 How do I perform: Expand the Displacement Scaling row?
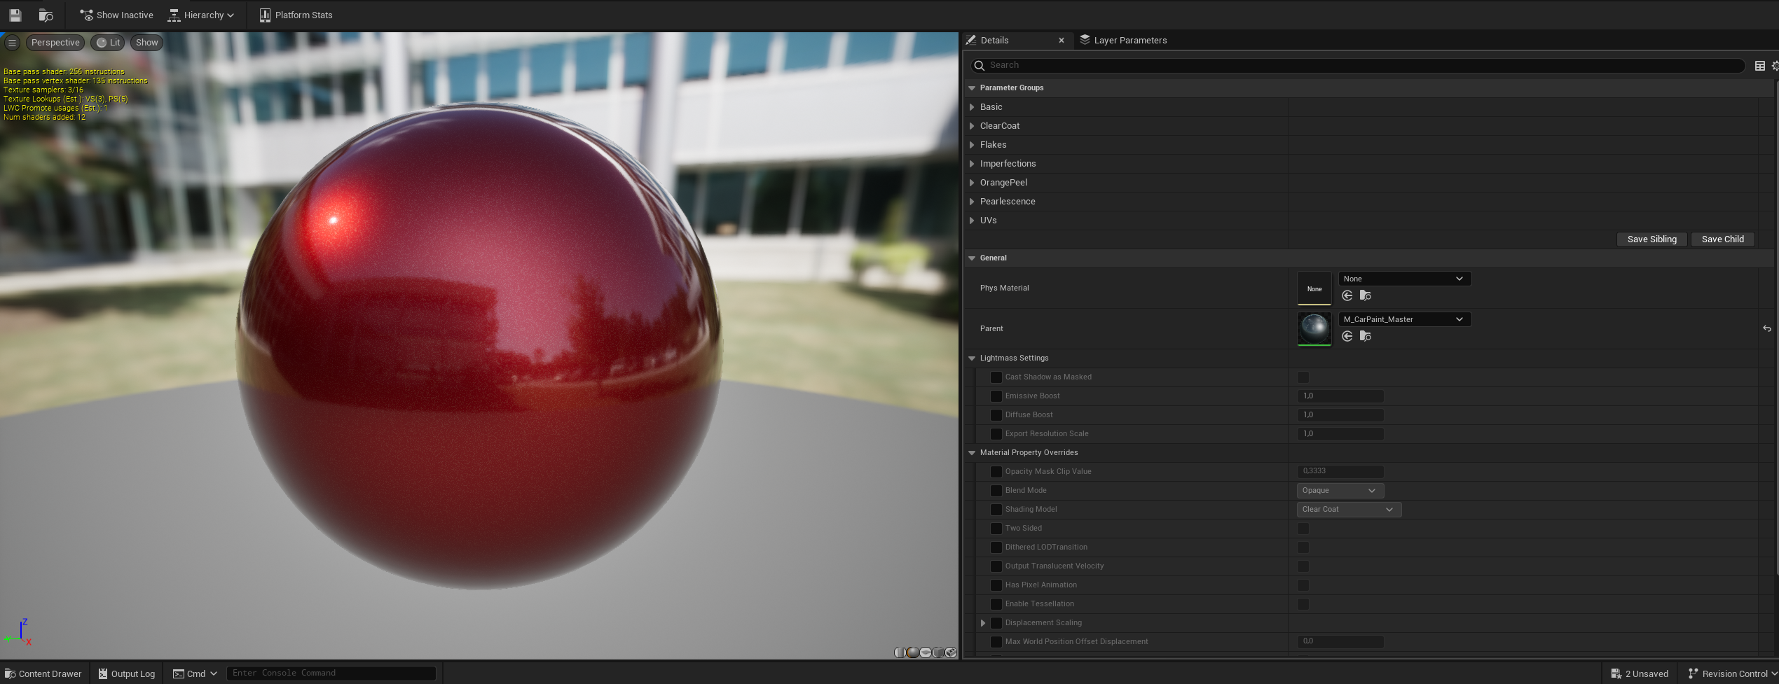click(983, 623)
